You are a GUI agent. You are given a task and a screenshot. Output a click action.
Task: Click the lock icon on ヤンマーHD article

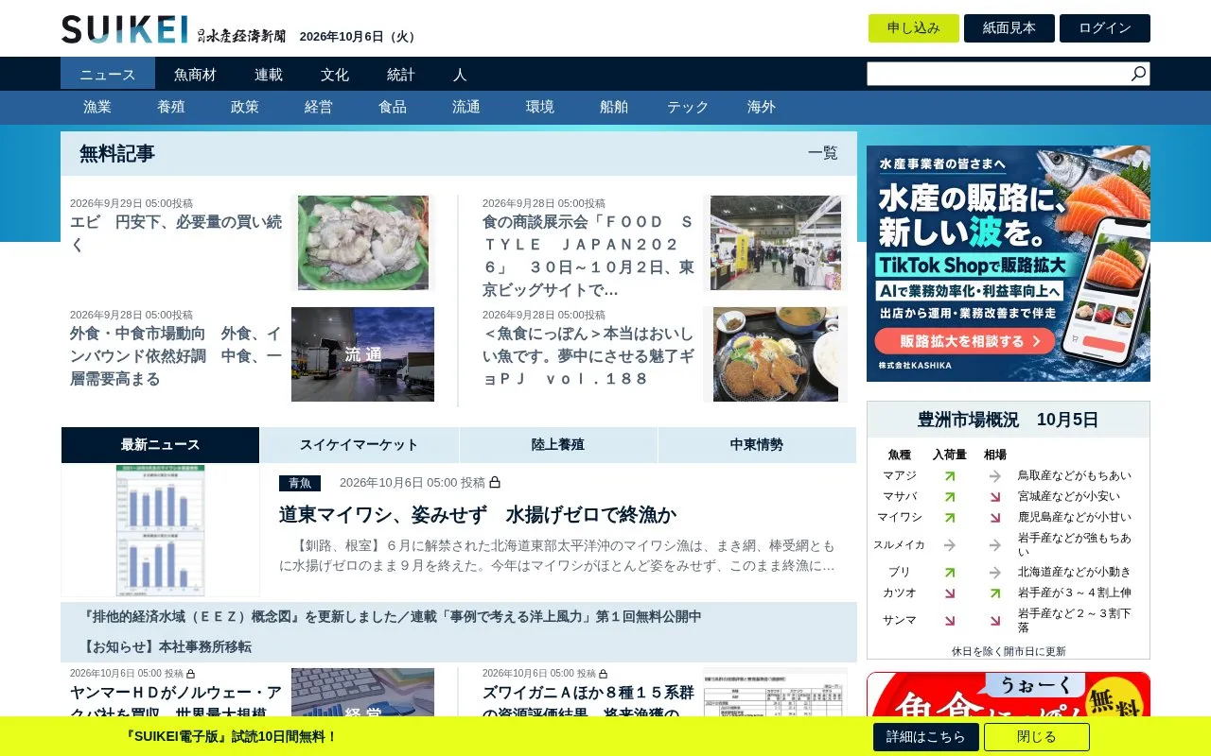click(190, 674)
